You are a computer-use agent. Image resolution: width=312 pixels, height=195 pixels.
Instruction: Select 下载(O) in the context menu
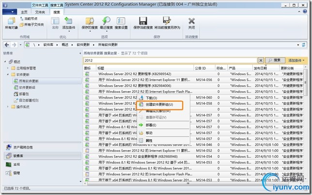pyautogui.click(x=163, y=98)
